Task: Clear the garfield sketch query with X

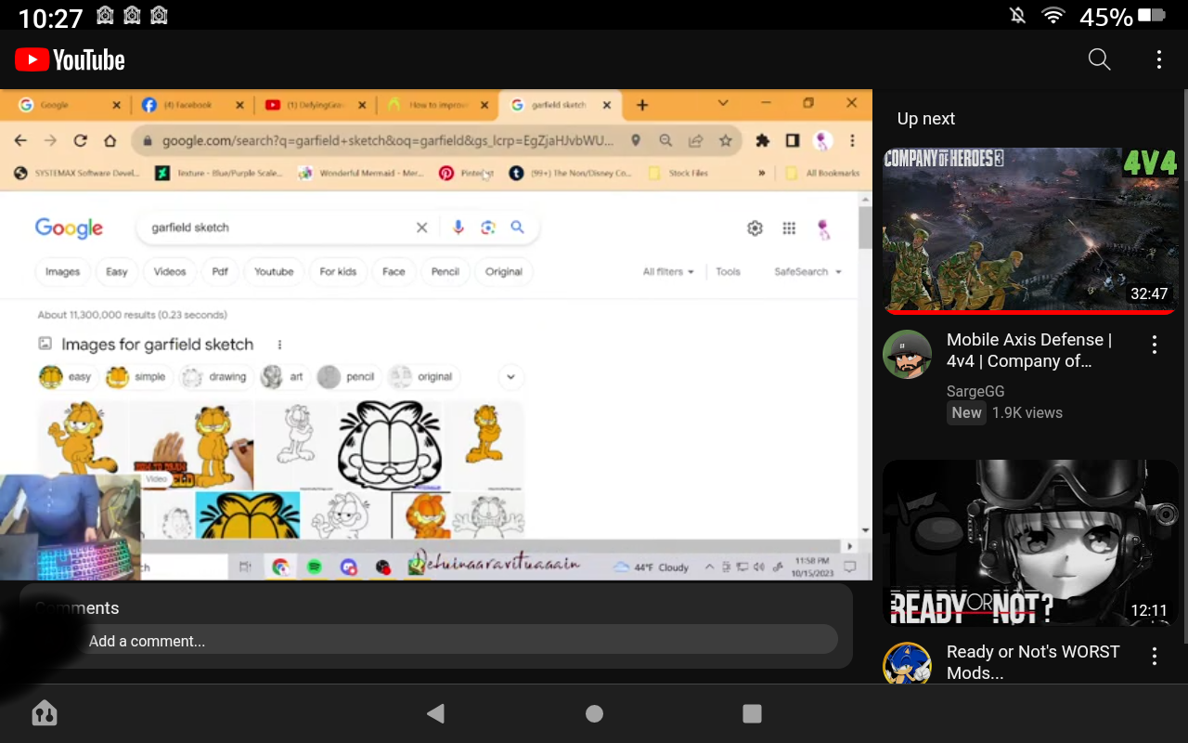Action: [x=421, y=228]
